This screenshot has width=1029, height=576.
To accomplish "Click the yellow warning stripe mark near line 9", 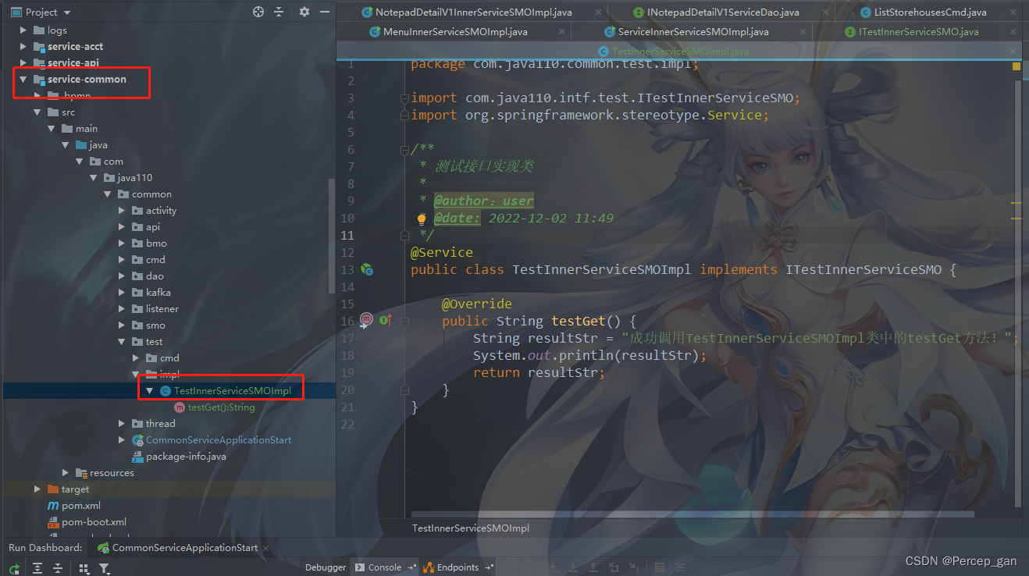I will (1017, 202).
